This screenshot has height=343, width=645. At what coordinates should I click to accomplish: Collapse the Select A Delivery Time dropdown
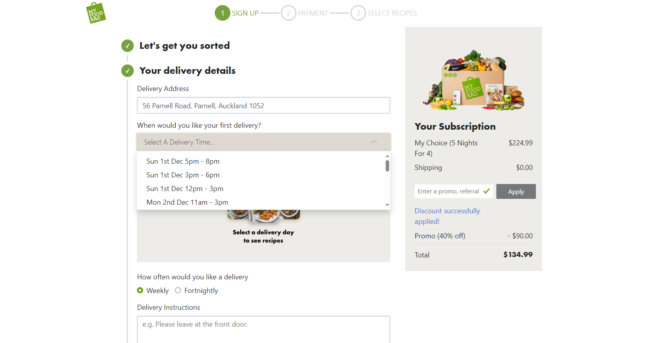(x=264, y=142)
